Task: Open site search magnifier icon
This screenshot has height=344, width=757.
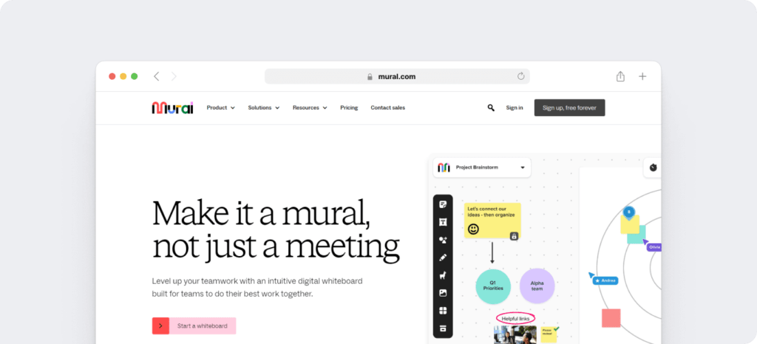Action: pyautogui.click(x=491, y=108)
